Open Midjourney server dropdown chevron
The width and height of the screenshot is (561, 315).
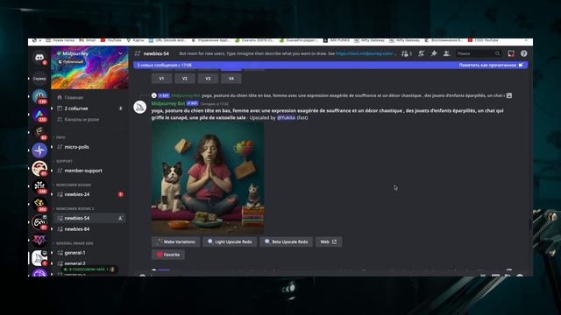(x=121, y=53)
